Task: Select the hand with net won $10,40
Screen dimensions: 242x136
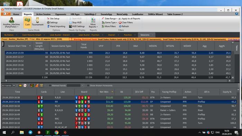Action: [119, 106]
